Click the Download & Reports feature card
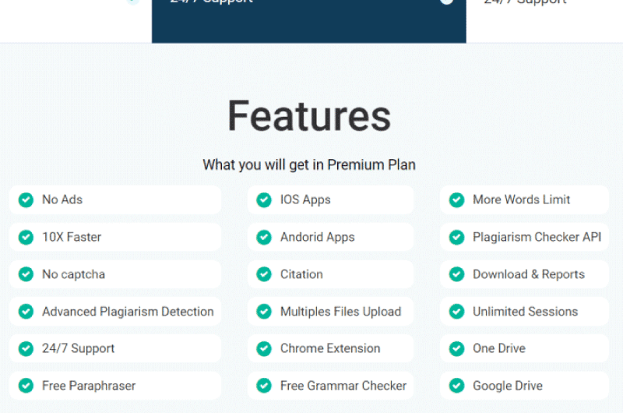 point(524,274)
